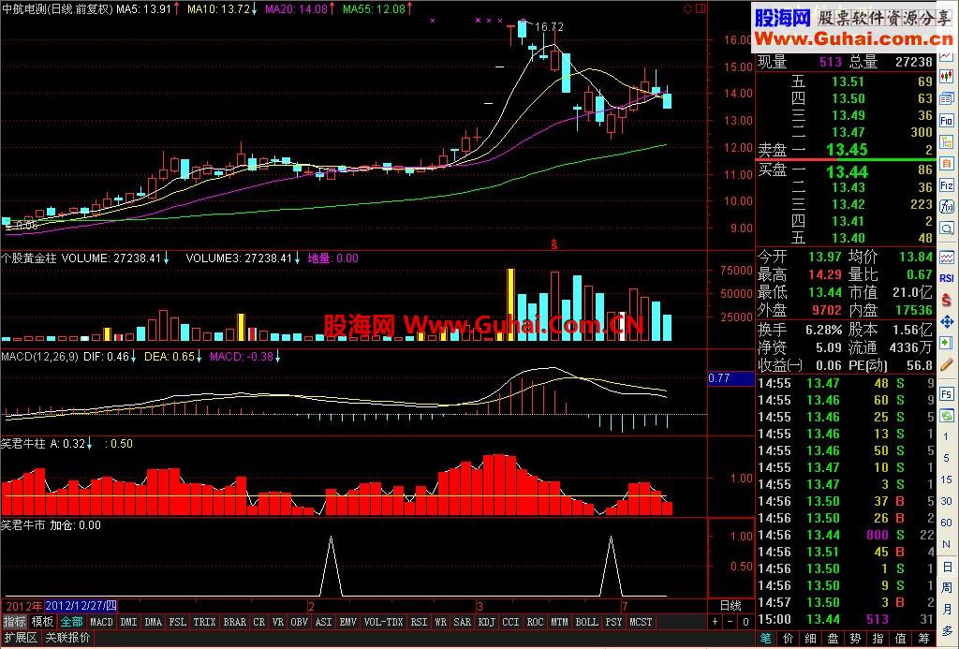The width and height of the screenshot is (959, 649).
Task: Select the MACD indicator tab
Action: pos(101,622)
